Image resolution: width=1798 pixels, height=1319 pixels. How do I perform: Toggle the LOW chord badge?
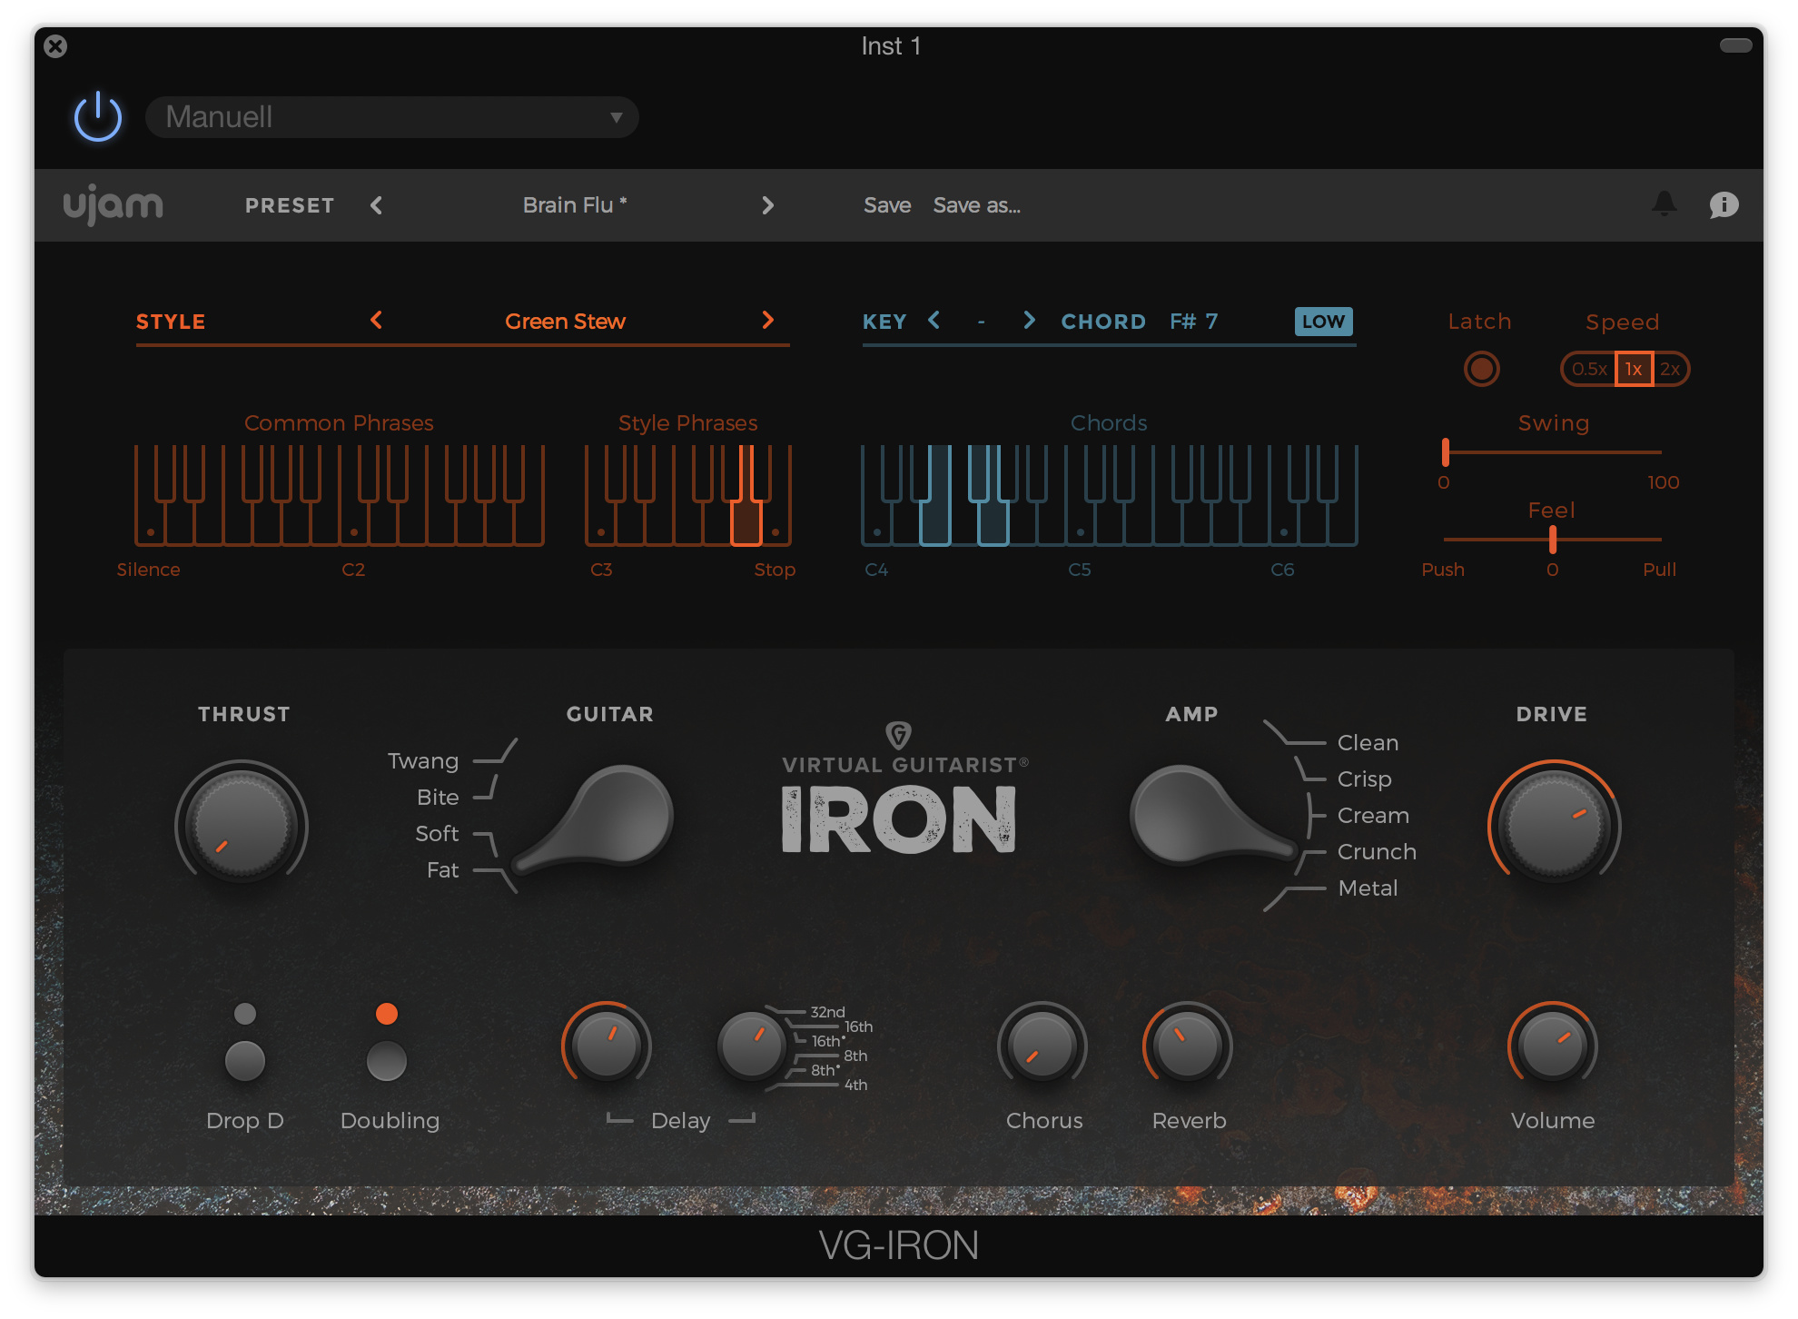pyautogui.click(x=1322, y=322)
